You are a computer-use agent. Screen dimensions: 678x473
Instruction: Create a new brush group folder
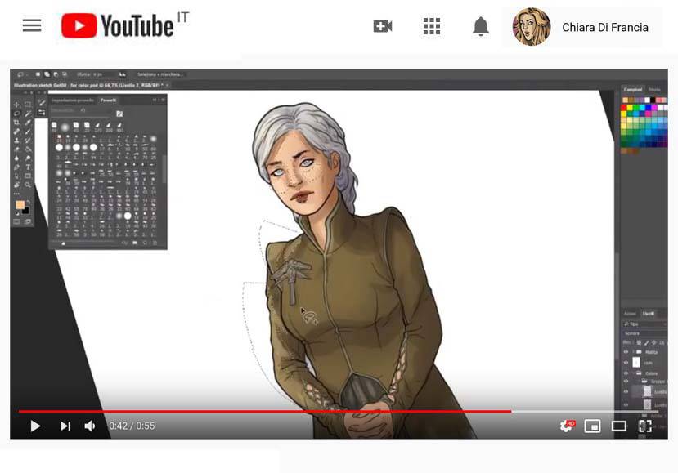pyautogui.click(x=135, y=243)
